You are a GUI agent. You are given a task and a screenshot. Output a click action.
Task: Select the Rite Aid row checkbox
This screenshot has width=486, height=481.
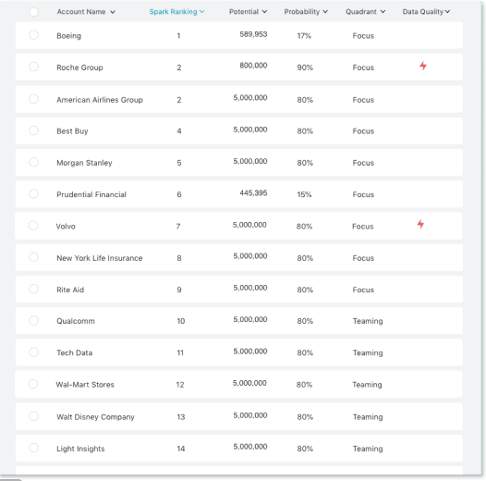click(34, 289)
